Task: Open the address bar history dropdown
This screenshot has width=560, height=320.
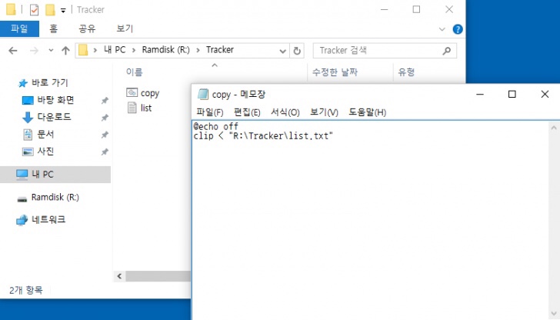Action: pos(282,51)
